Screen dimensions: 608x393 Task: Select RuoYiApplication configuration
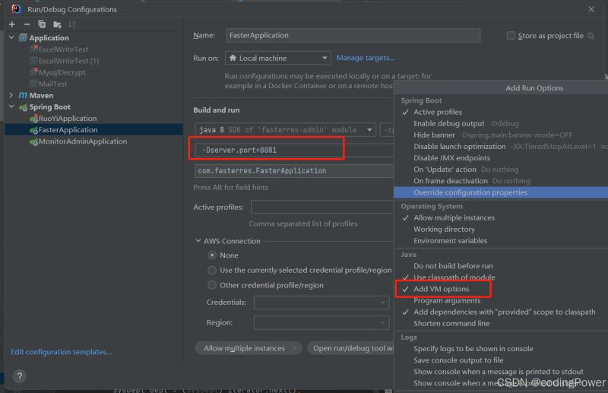coord(68,119)
